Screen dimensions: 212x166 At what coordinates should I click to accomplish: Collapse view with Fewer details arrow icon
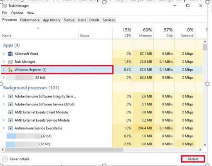click(5, 159)
